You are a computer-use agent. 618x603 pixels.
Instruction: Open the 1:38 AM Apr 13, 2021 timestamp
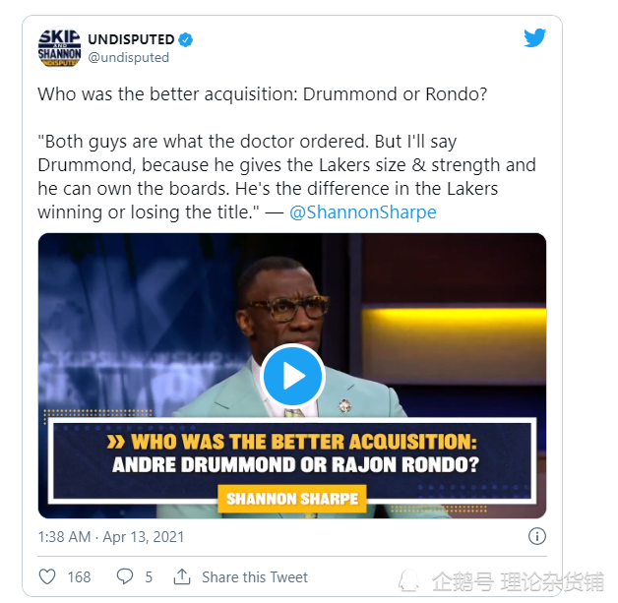(x=111, y=537)
